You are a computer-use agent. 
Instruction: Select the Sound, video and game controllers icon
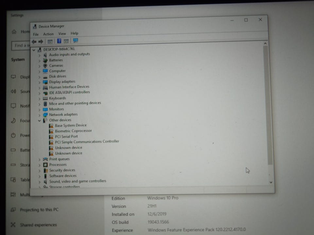click(x=45, y=181)
